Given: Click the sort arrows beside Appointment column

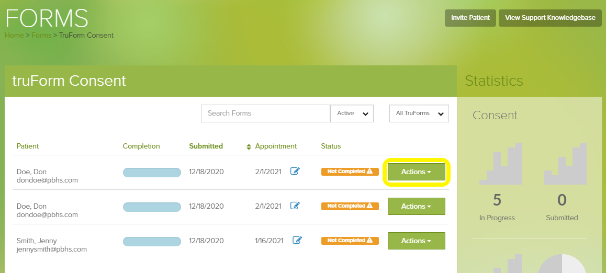Looking at the screenshot, I should [x=249, y=146].
